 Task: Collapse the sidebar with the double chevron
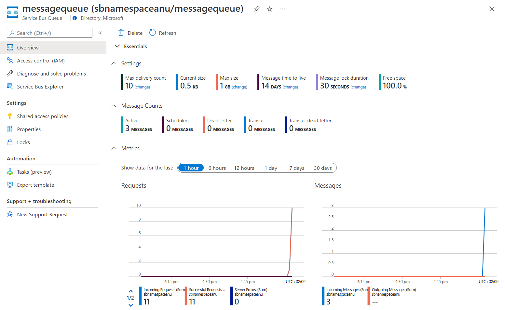100,33
